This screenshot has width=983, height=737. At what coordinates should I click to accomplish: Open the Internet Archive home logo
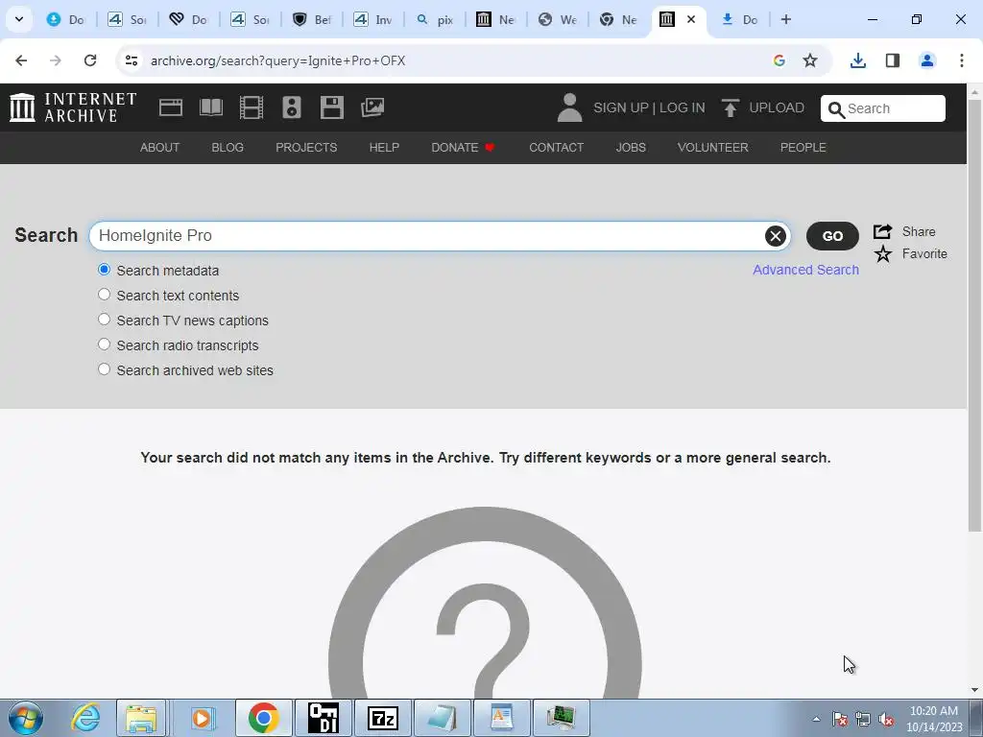(x=73, y=107)
